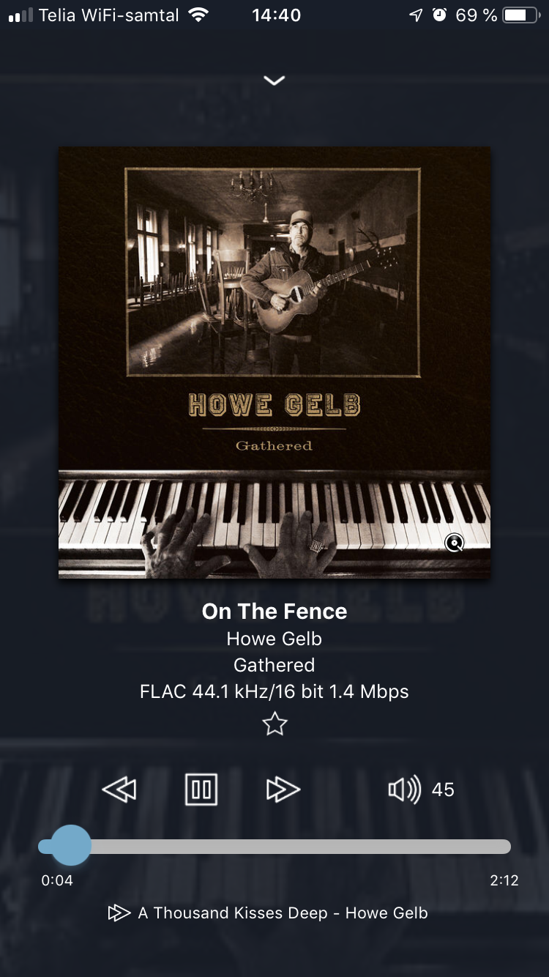
Task: Open artist Howe Gelb below the title
Action: click(274, 639)
